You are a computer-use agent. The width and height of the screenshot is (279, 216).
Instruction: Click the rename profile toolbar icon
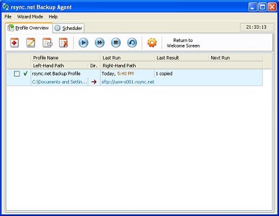point(47,43)
